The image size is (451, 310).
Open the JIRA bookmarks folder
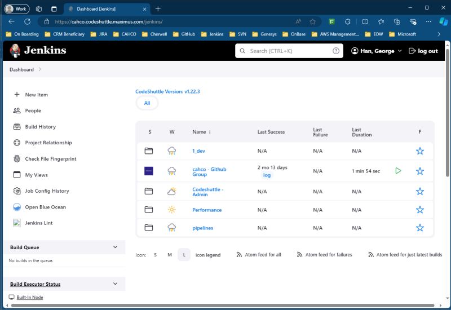tap(99, 34)
